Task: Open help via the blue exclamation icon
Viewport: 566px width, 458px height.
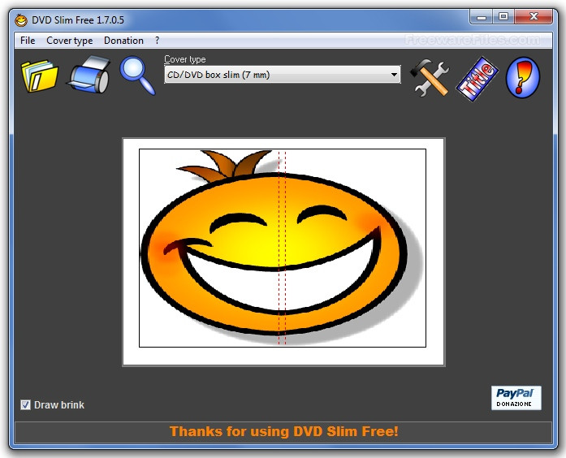Action: (523, 77)
